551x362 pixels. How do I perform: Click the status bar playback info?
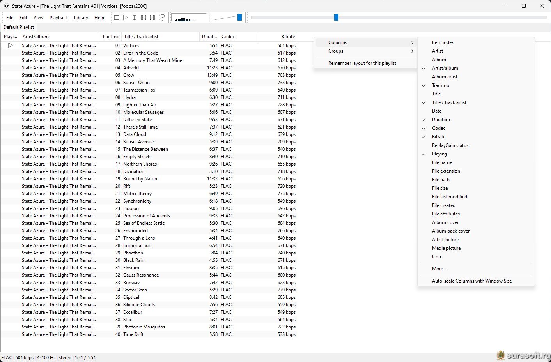48,358
